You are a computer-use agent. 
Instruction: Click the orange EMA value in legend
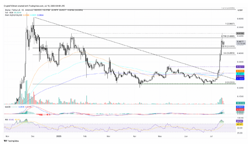click(26, 15)
